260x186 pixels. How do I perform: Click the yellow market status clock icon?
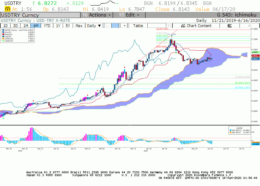point(7,9)
